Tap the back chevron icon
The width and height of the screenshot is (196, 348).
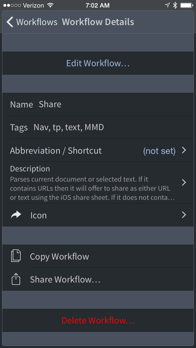click(10, 22)
